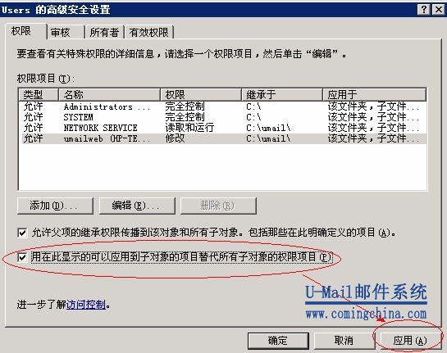Click C:\ inherited path in Administrators row

pyautogui.click(x=253, y=106)
